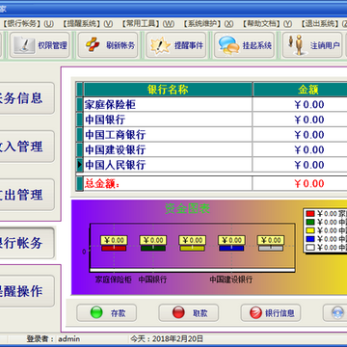
Task: Select the 提醒操作 sidebar button
Action: pyautogui.click(x=27, y=291)
